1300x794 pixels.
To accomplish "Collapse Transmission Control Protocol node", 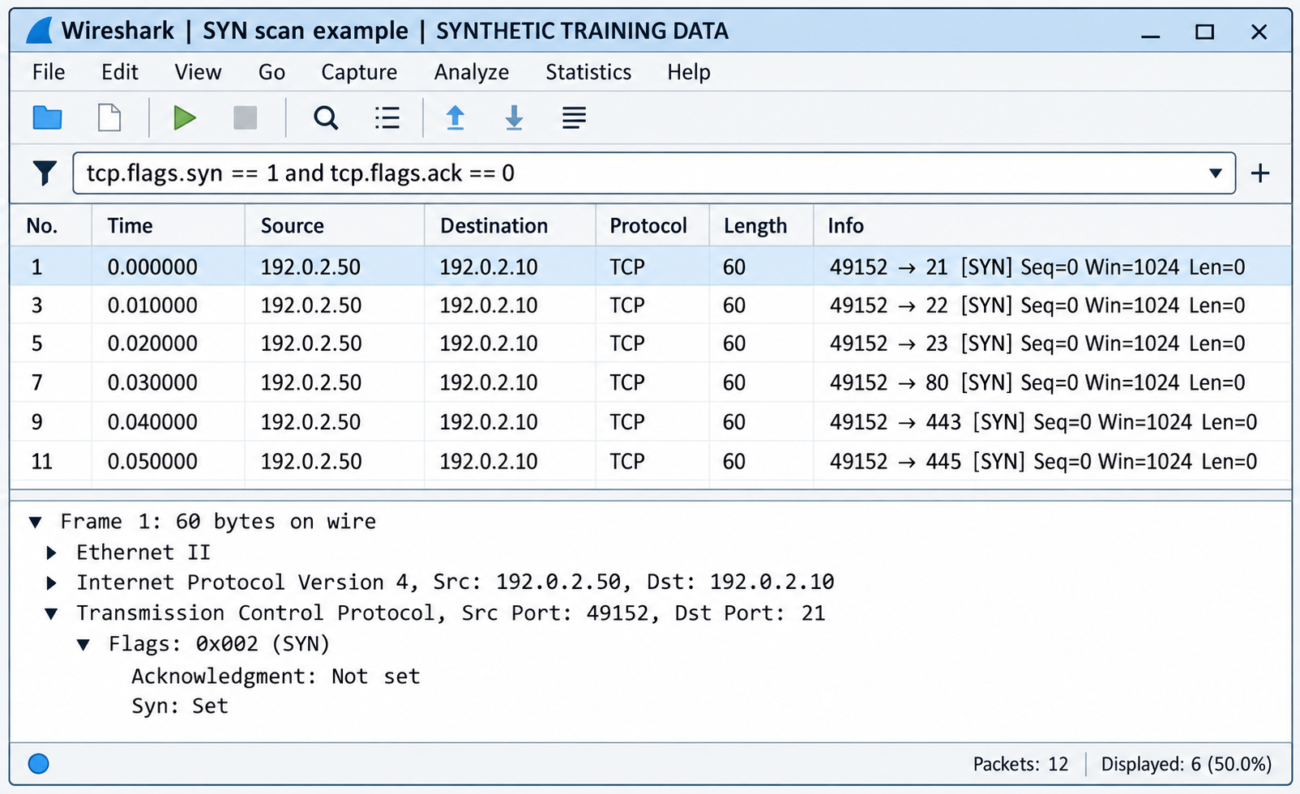I will coord(51,613).
